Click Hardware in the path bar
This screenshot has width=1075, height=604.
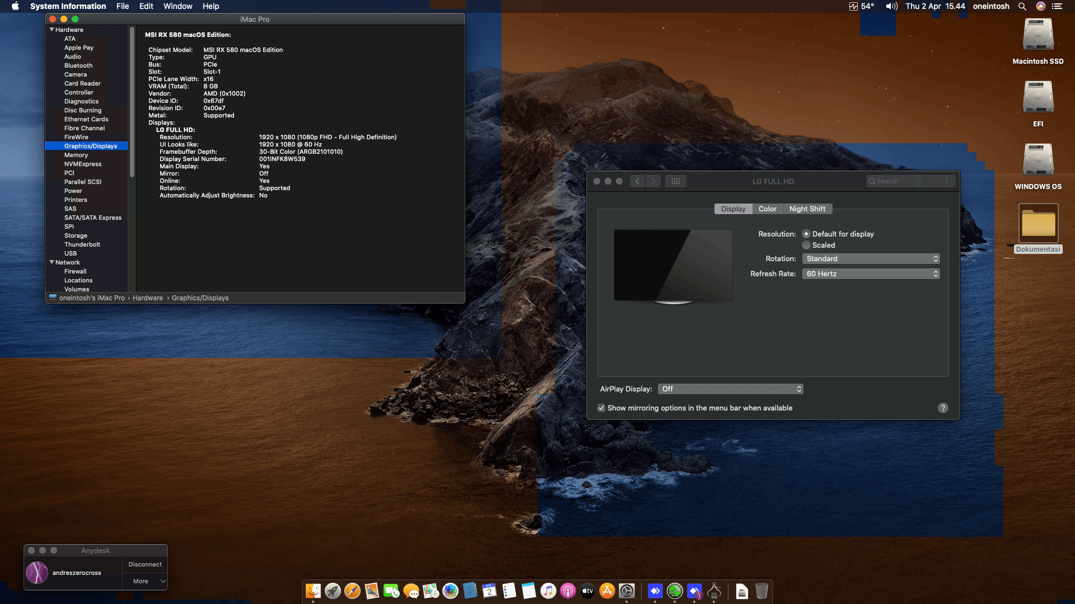coord(148,298)
